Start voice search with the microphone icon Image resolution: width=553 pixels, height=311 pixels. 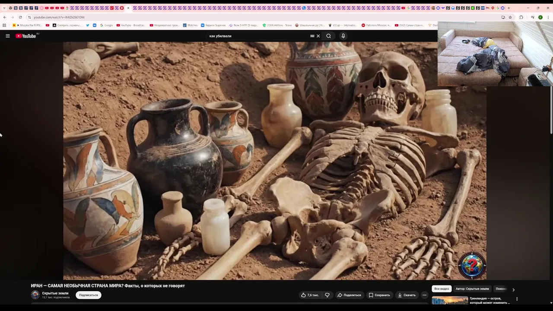click(x=343, y=36)
